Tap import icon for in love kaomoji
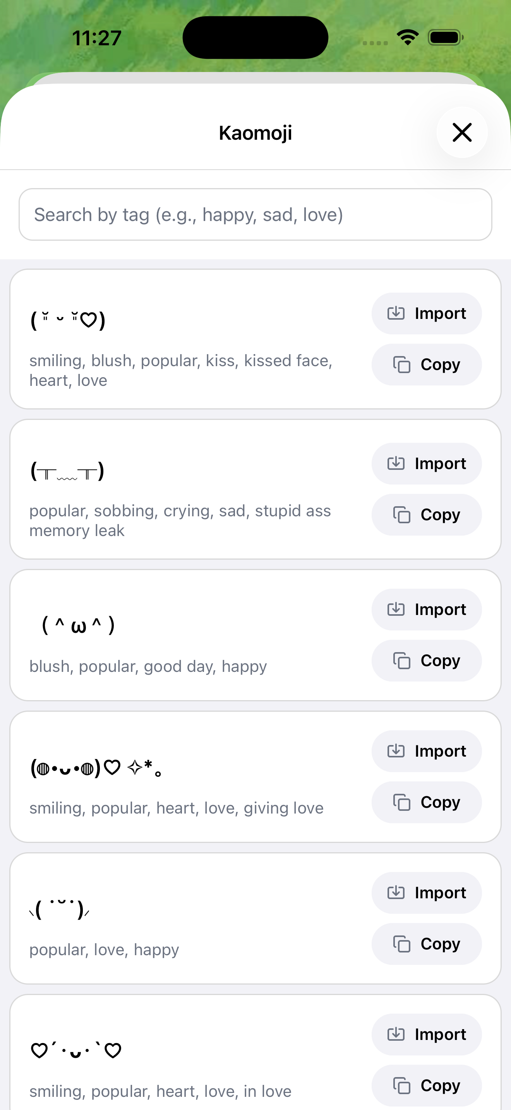The image size is (511, 1110). tap(396, 1034)
